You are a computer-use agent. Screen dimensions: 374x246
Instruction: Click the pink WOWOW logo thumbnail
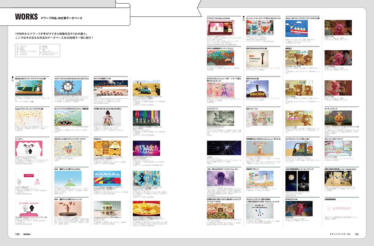click(x=29, y=178)
